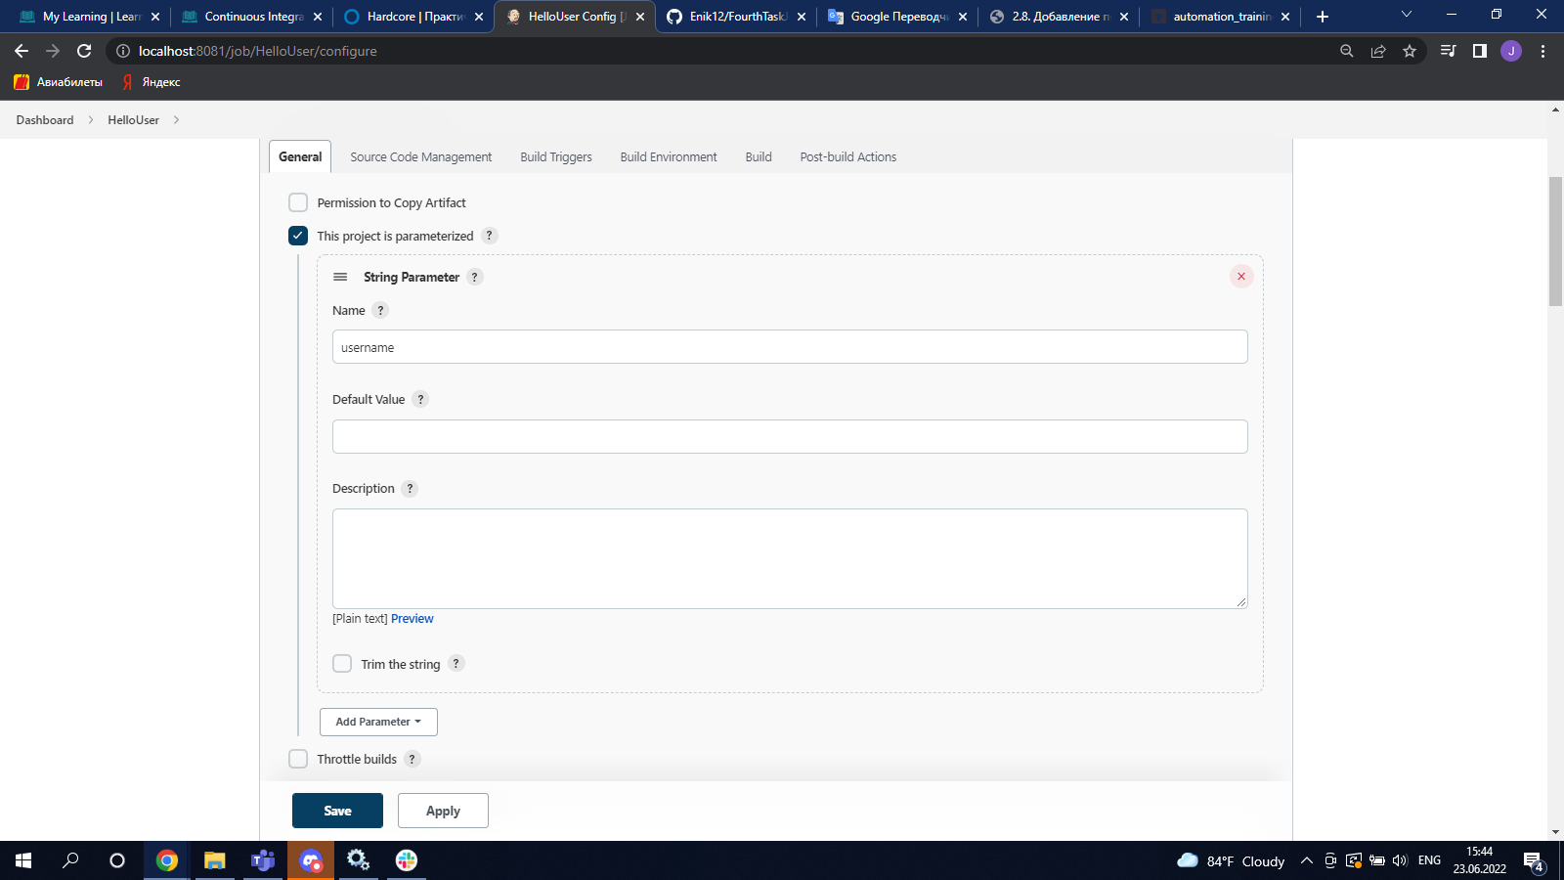
Task: Focus the Description text area
Action: [790, 558]
